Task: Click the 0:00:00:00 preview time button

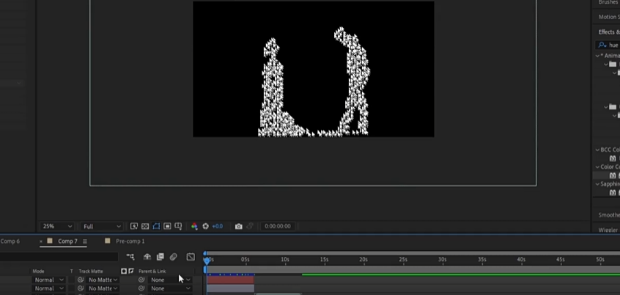Action: (277, 227)
